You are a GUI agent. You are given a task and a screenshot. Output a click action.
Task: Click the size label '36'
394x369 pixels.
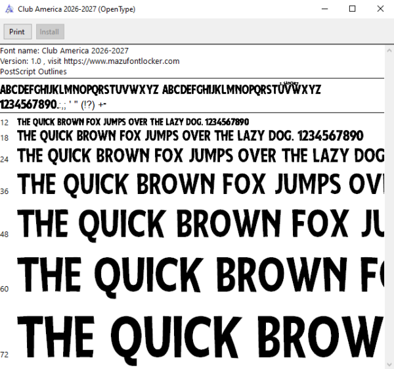5,191
